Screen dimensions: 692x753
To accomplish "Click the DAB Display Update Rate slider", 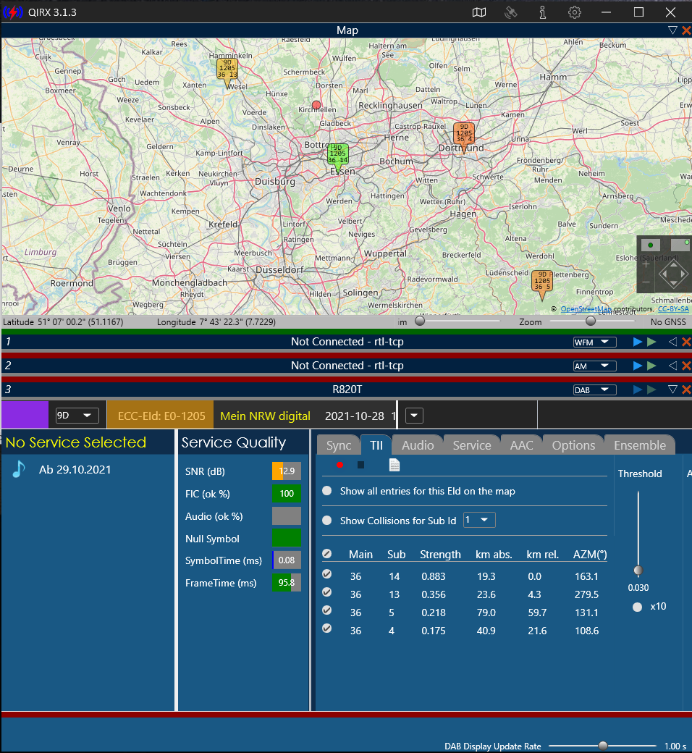I will click(602, 746).
